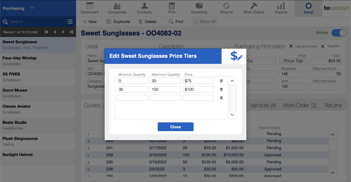Click trash icon on empty tier row
The image size is (351, 182).
pos(221,98)
